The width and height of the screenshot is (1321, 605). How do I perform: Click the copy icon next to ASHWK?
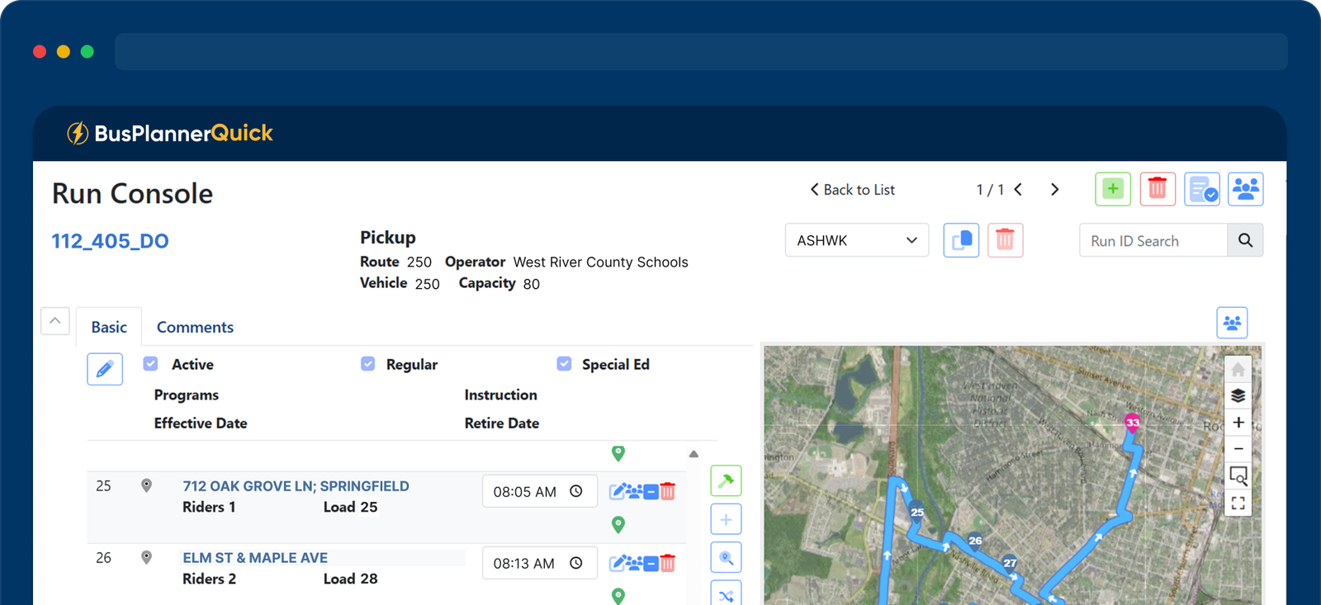pos(961,240)
